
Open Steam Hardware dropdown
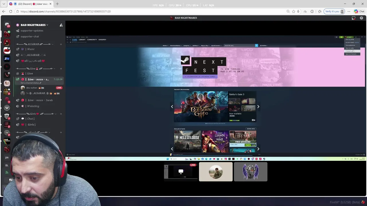pos(196,45)
